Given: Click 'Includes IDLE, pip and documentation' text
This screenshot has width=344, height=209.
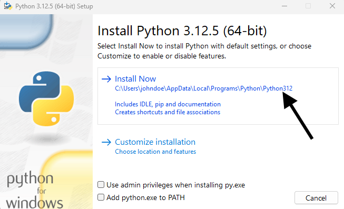Looking at the screenshot, I should [x=168, y=104].
